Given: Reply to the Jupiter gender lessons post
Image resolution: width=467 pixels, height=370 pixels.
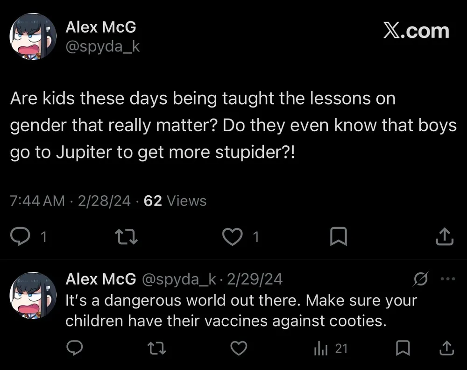Looking at the screenshot, I should coord(20,237).
